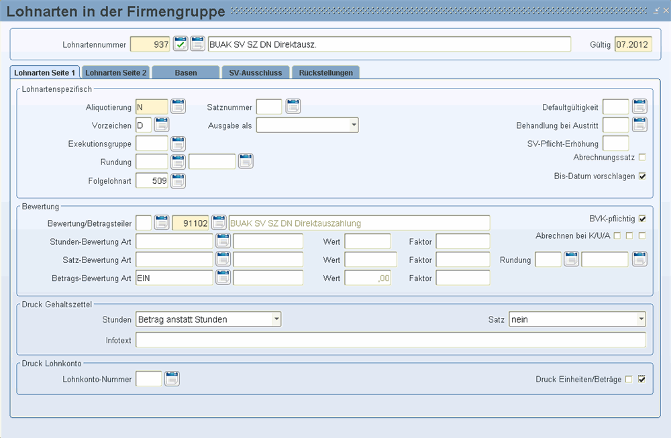Open the Behandlung bei Austritt lookup icon
This screenshot has width=671, height=438.
639,125
